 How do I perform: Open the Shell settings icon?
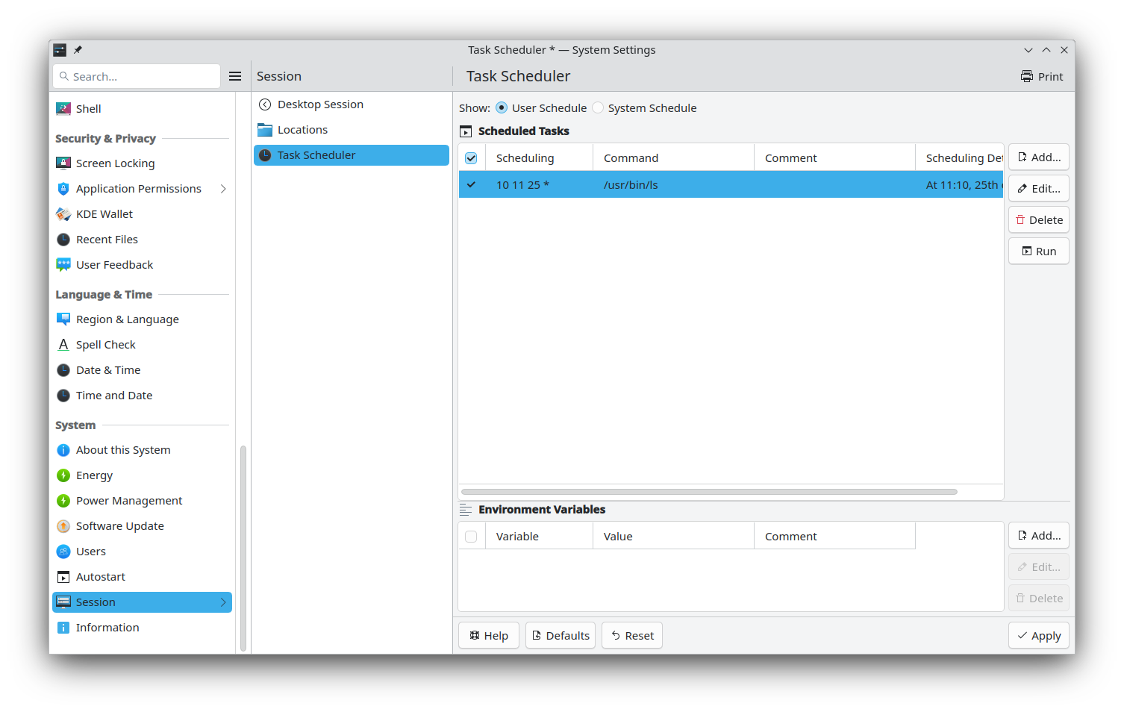[x=63, y=109]
